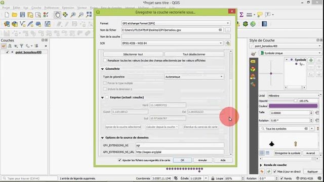The height and width of the screenshot is (182, 324).
Task: Toggle visibility of point_bensekou400 layer
Action: point(8,52)
